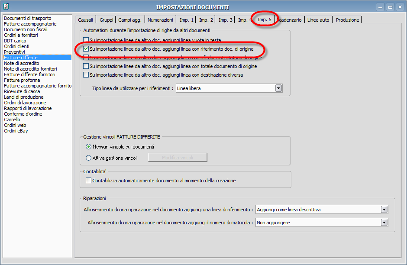Uncheck add line with origin doc reference
This screenshot has height=265, width=407.
click(x=86, y=49)
